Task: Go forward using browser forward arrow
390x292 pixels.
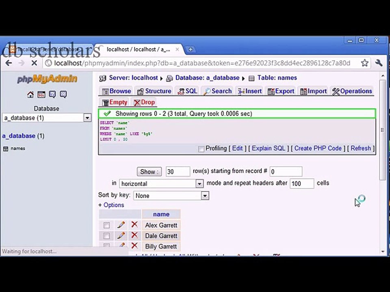Action: (x=22, y=63)
